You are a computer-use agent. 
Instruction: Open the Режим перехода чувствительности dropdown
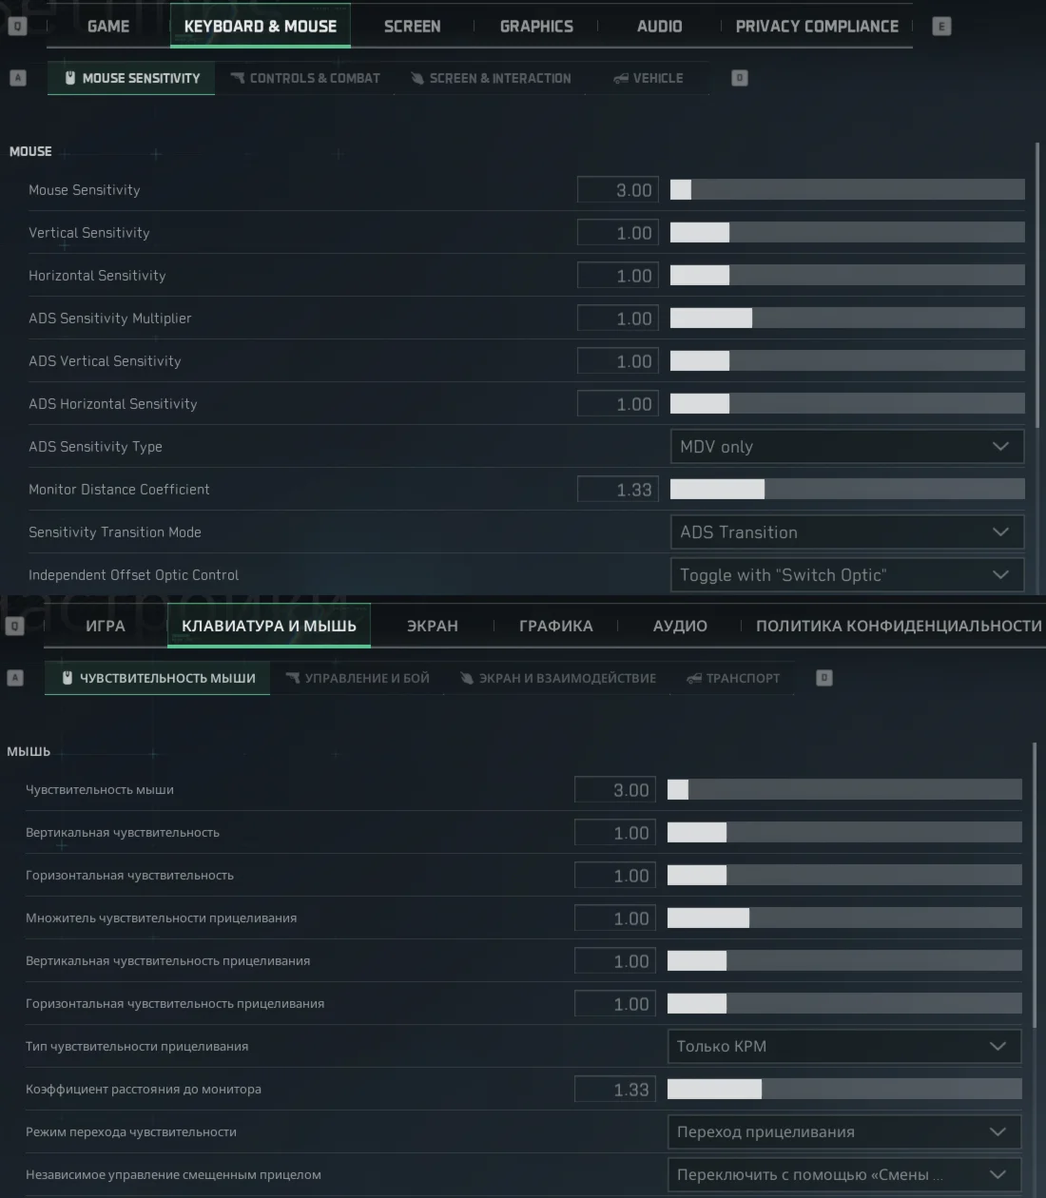[x=844, y=1132]
